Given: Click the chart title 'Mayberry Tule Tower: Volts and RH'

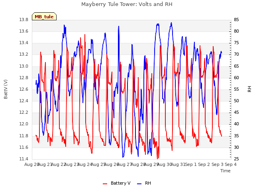Looking at the screenshot, I should click(x=127, y=4).
